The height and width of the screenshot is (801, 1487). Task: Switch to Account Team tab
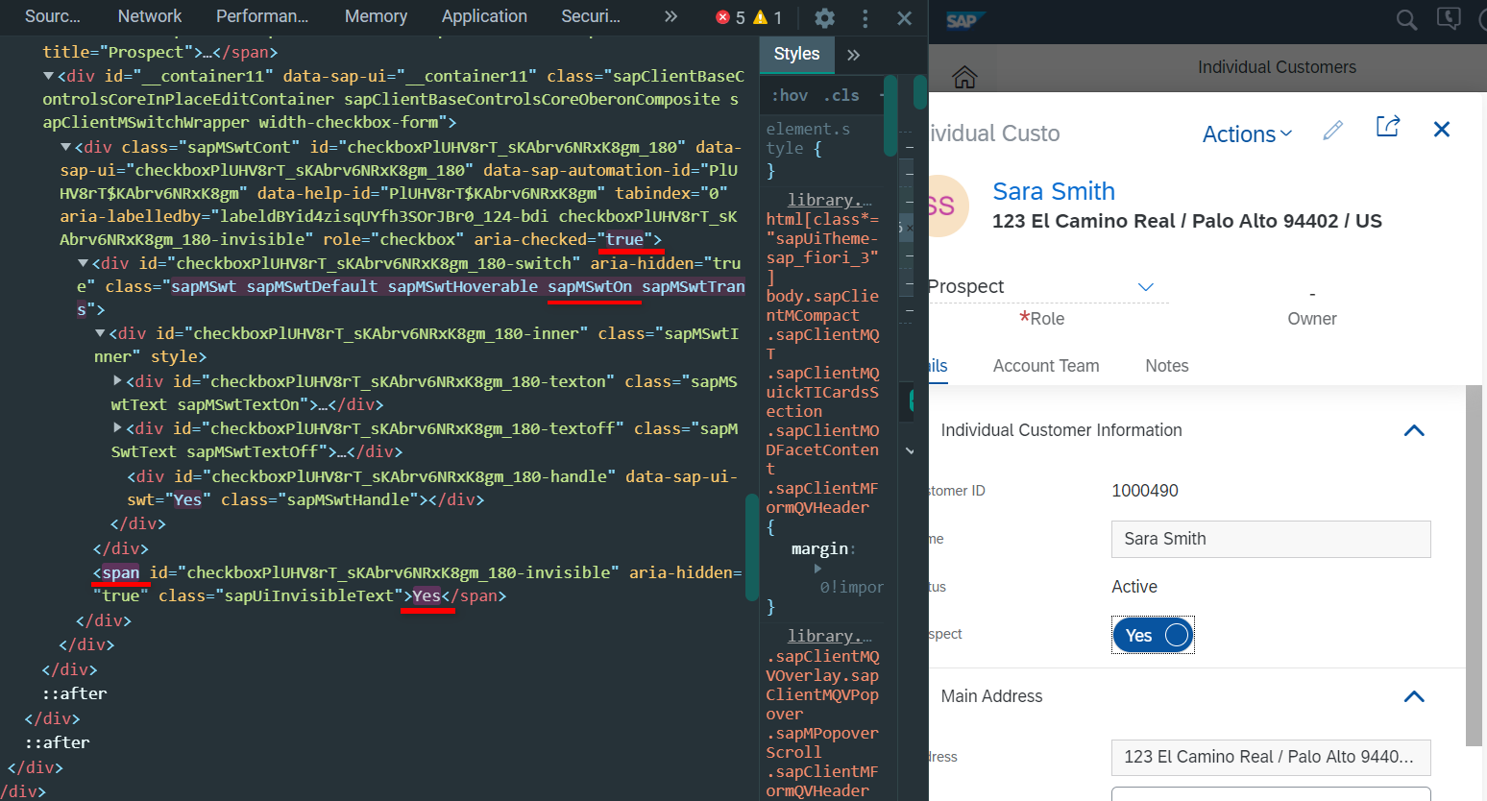pyautogui.click(x=1046, y=366)
